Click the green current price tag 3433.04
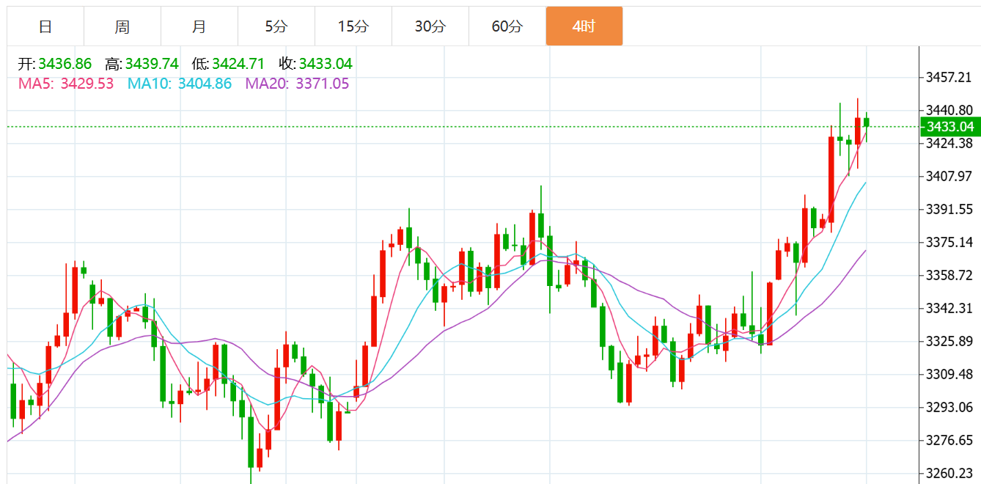This screenshot has height=484, width=981. pos(950,127)
